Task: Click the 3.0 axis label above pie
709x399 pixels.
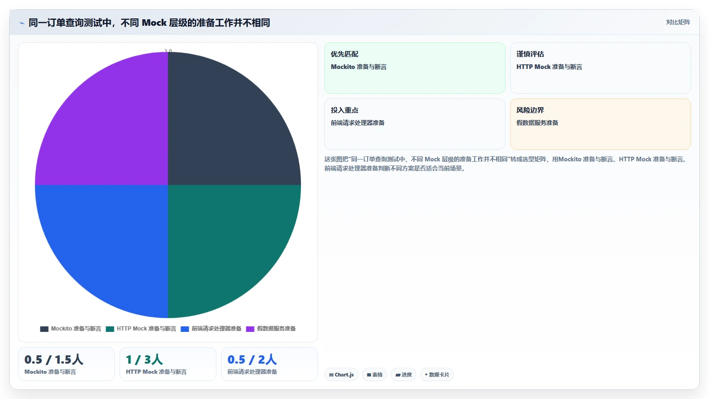Action: point(168,51)
